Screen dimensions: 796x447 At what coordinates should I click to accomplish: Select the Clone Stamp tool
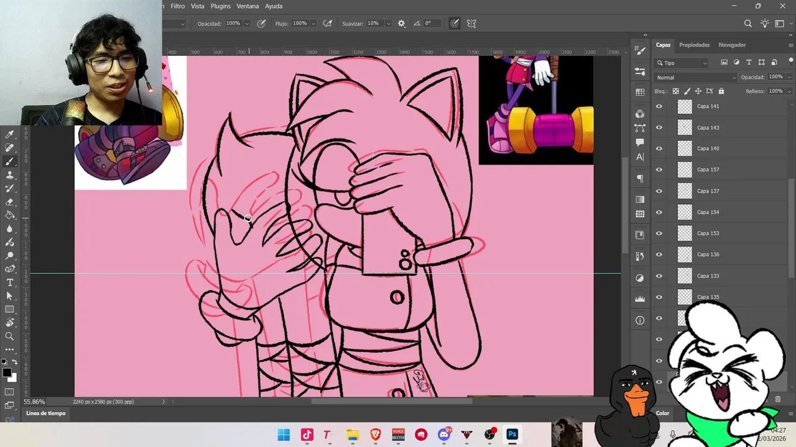tap(9, 175)
